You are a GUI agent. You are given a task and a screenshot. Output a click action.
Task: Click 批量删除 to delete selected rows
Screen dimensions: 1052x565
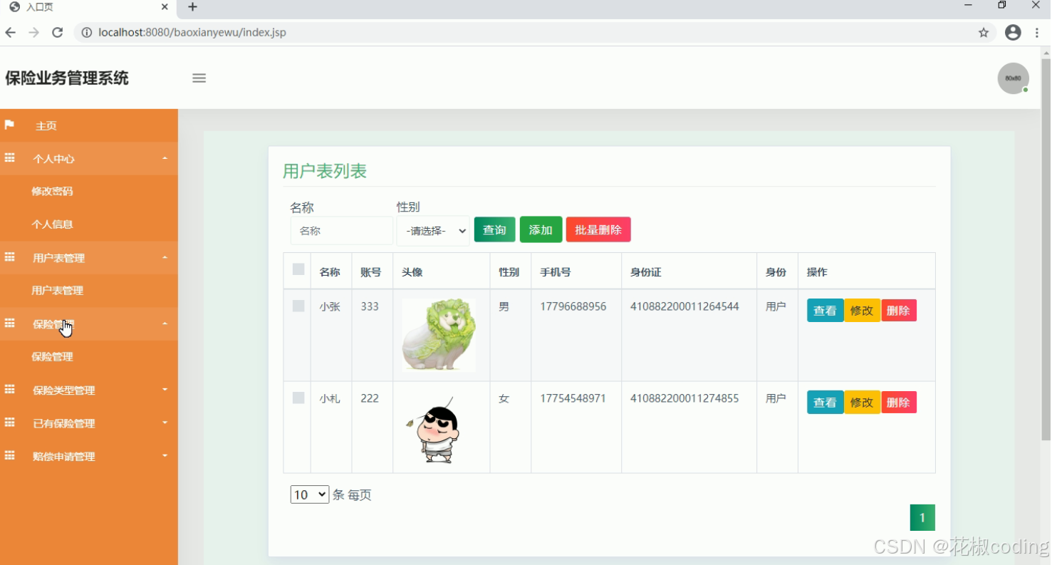tap(598, 229)
